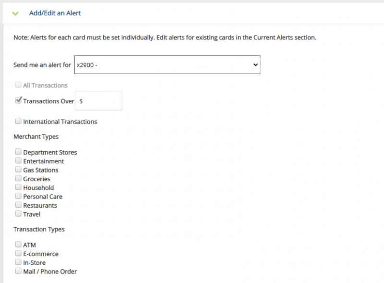The image size is (384, 283).
Task: Select the Restaurants checkbox
Action: click(19, 205)
